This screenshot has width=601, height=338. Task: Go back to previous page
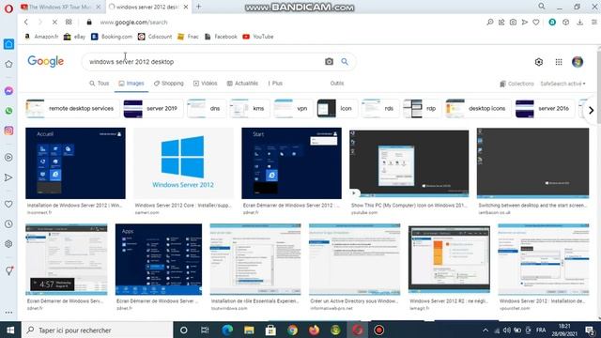point(26,23)
